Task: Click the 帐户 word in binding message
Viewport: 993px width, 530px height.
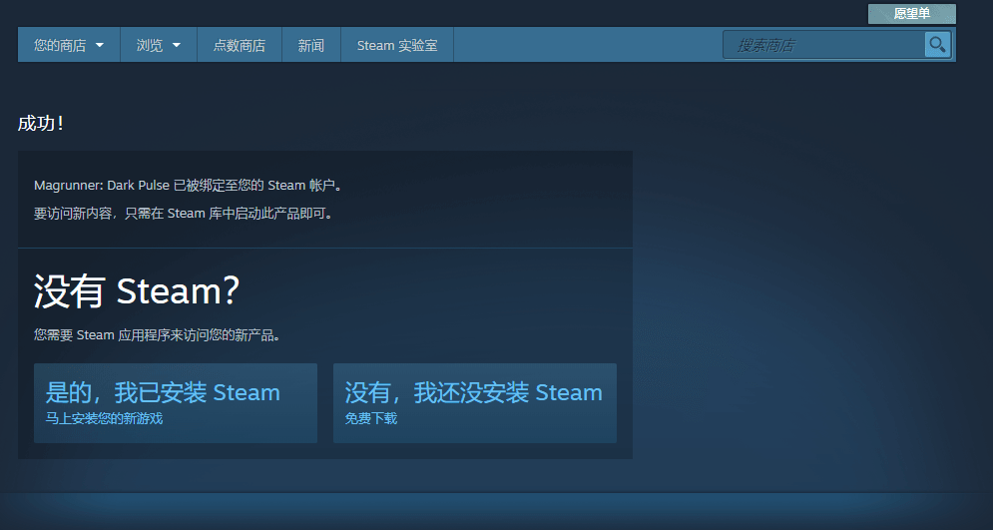Action: pos(322,186)
